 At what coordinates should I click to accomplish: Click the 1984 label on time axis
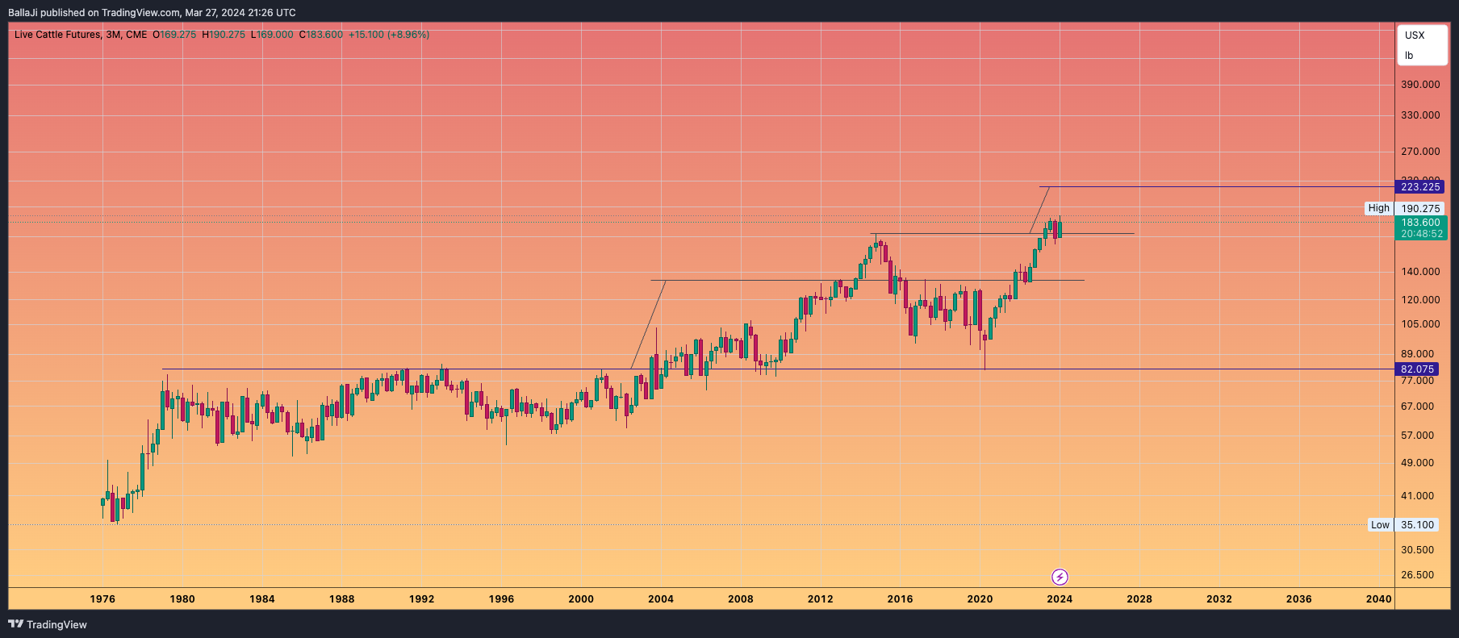262,599
